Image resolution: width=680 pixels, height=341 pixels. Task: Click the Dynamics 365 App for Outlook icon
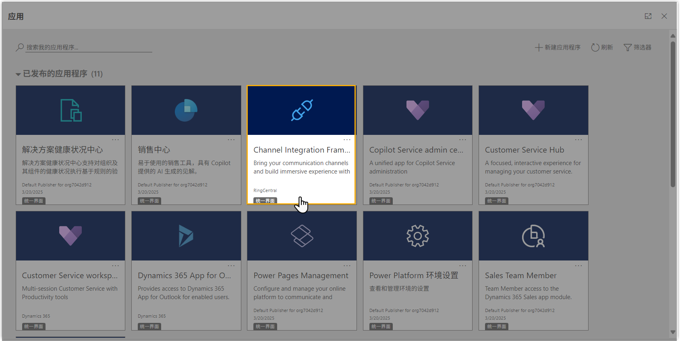click(186, 236)
